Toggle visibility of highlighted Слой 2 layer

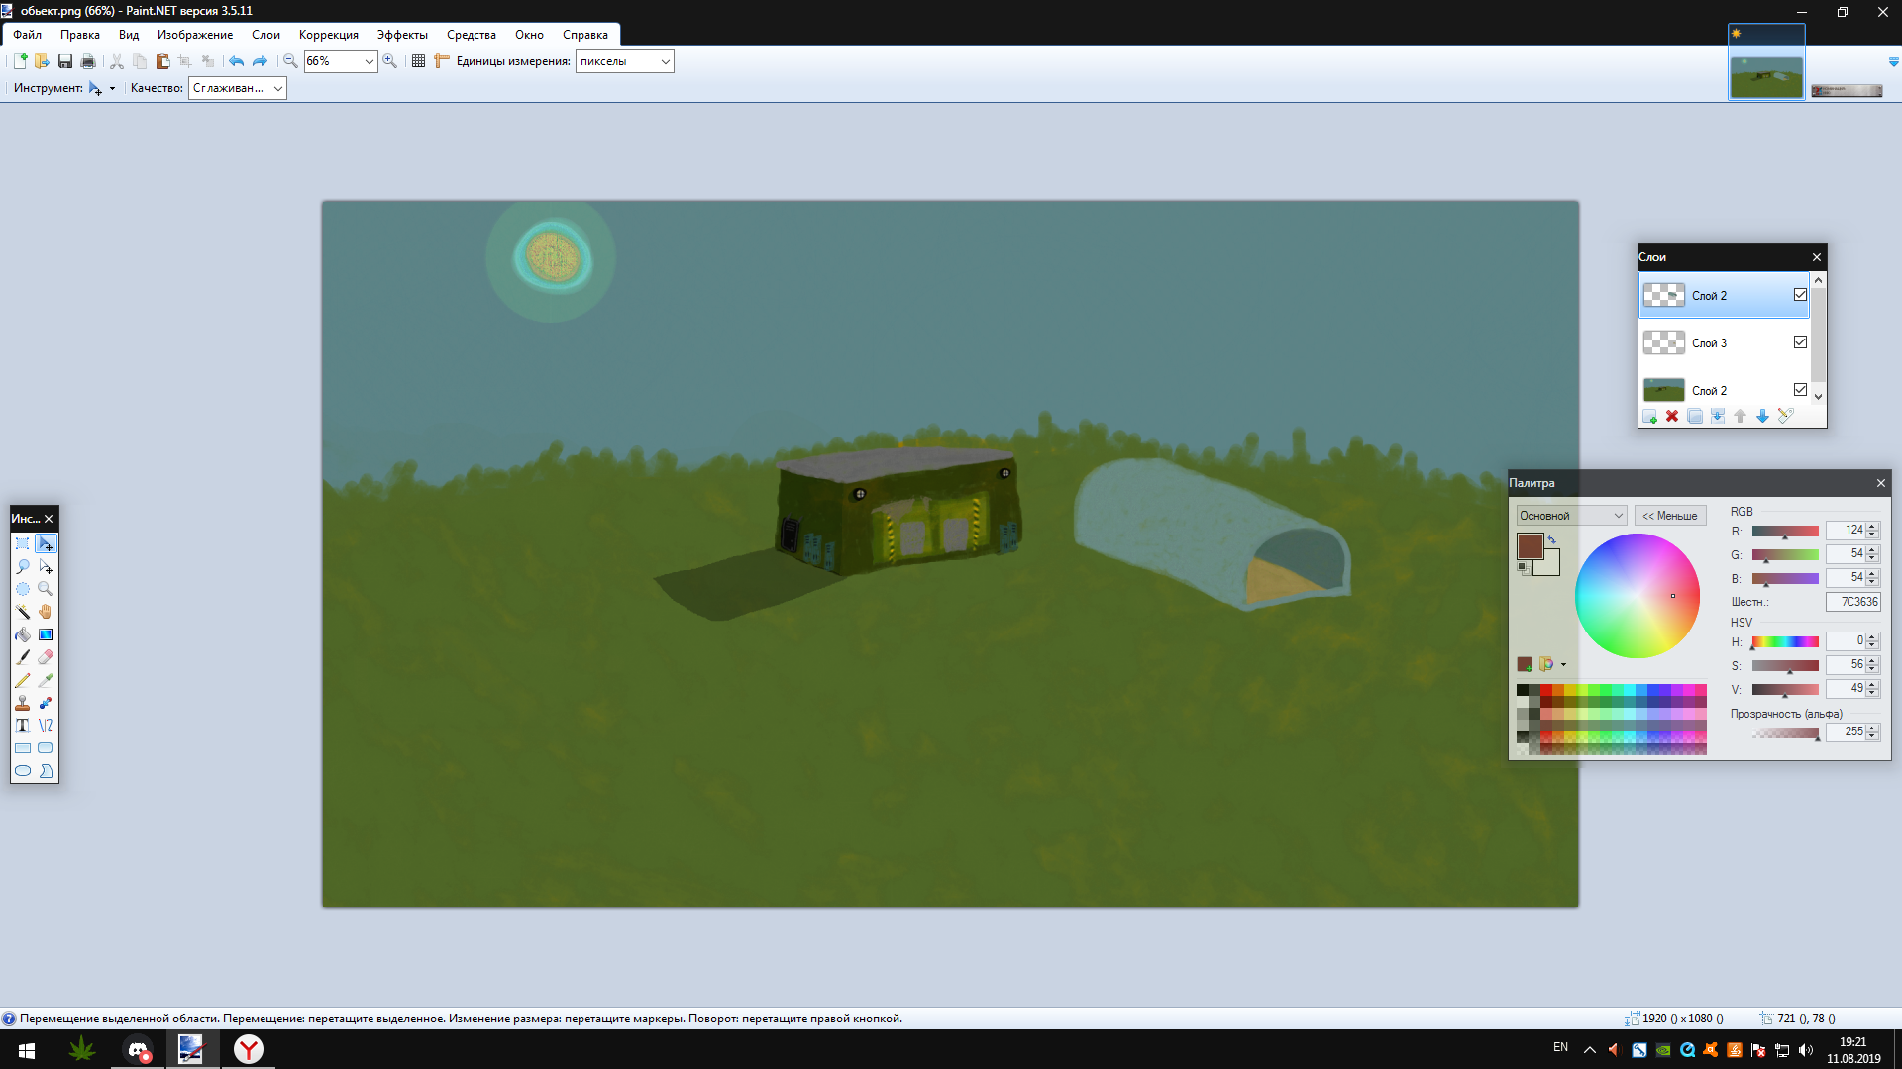[x=1800, y=295]
